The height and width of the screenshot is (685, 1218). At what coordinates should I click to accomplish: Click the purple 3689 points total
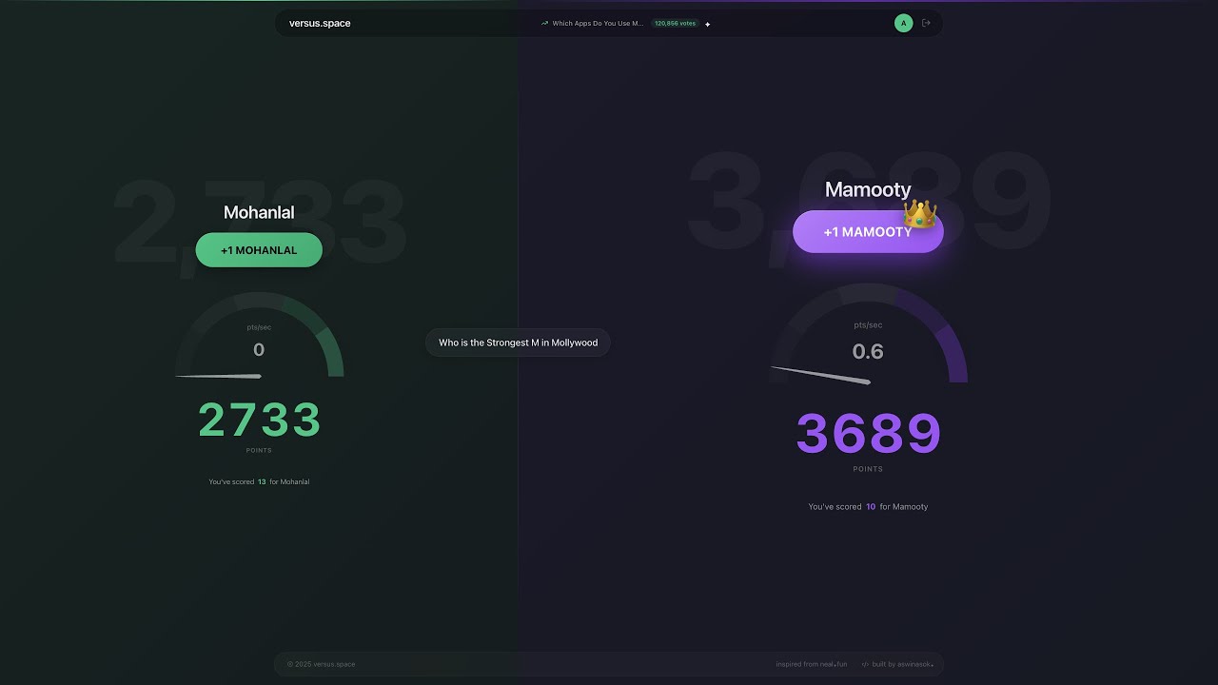pos(868,434)
